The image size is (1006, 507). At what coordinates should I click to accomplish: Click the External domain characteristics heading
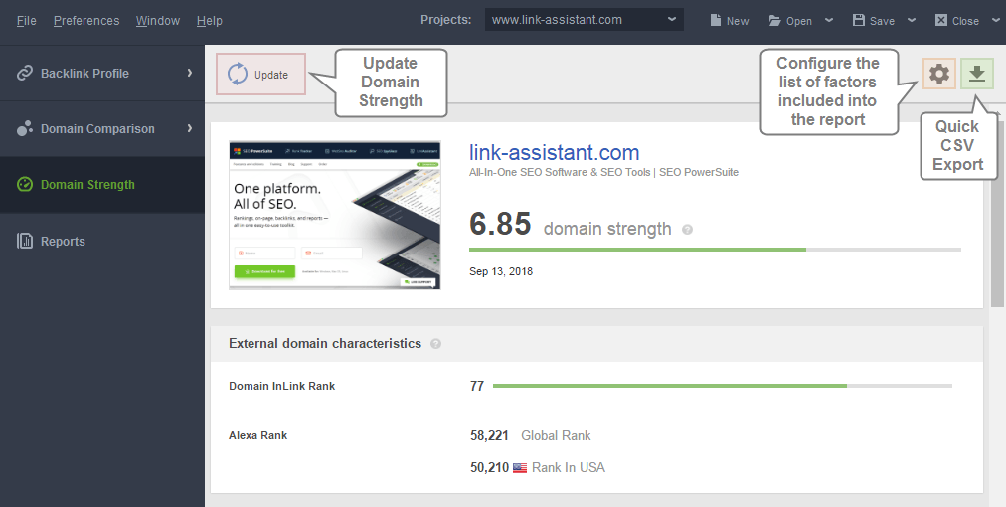(x=325, y=343)
